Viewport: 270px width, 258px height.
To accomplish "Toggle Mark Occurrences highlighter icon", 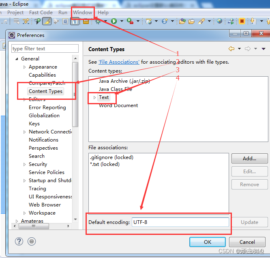I will pyautogui.click(x=47, y=21).
